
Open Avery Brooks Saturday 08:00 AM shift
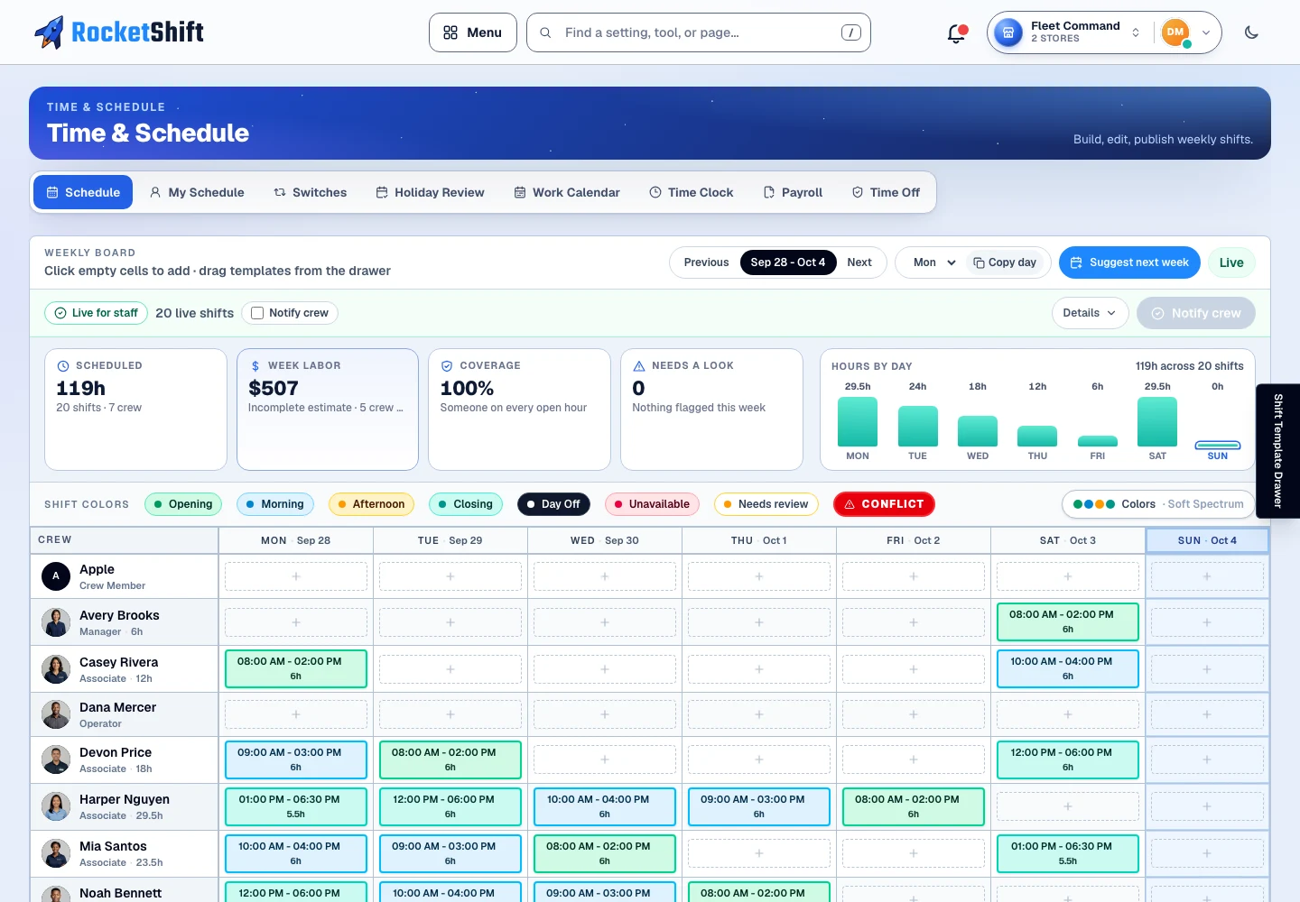(x=1068, y=621)
